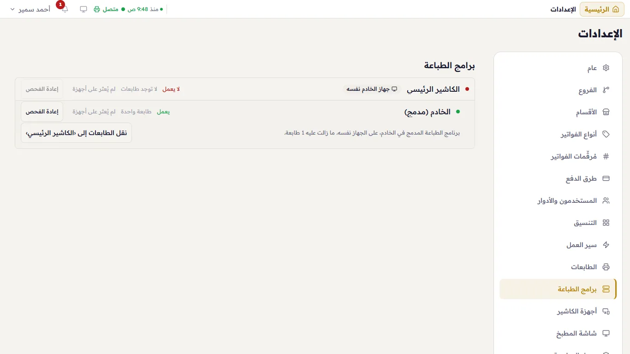The width and height of the screenshot is (630, 354).
Task: Click لم يُعثَر على أجهزة in الكاشير الرئيسي row
Action: [94, 89]
